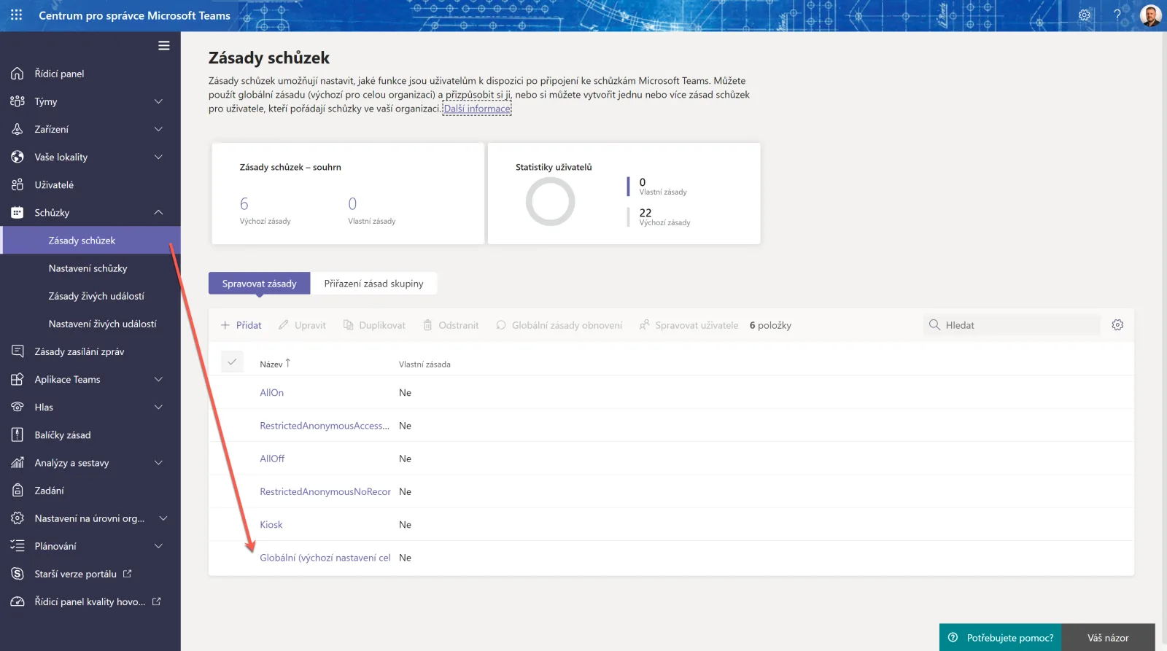This screenshot has width=1167, height=651.
Task: Expand the Analýzy a sestavy chevron
Action: pyautogui.click(x=158, y=463)
